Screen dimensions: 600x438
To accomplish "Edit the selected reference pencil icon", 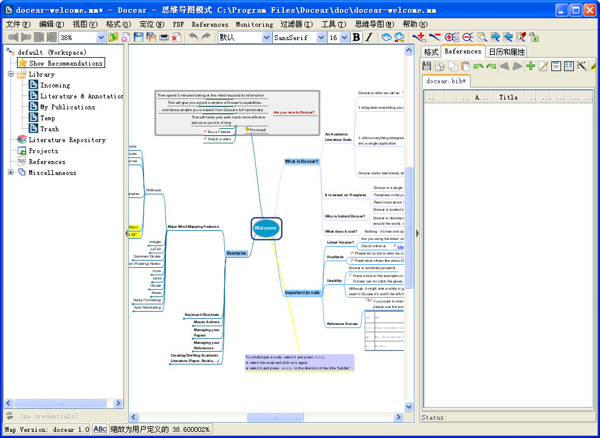I will 543,66.
